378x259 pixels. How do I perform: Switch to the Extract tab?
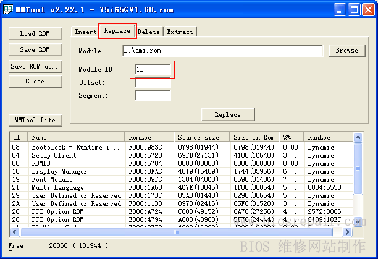180,32
